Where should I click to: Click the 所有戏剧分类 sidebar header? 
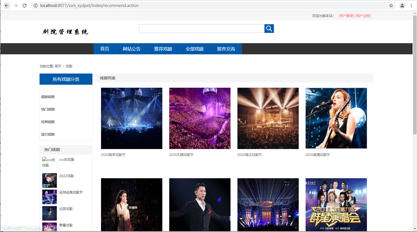click(x=66, y=79)
